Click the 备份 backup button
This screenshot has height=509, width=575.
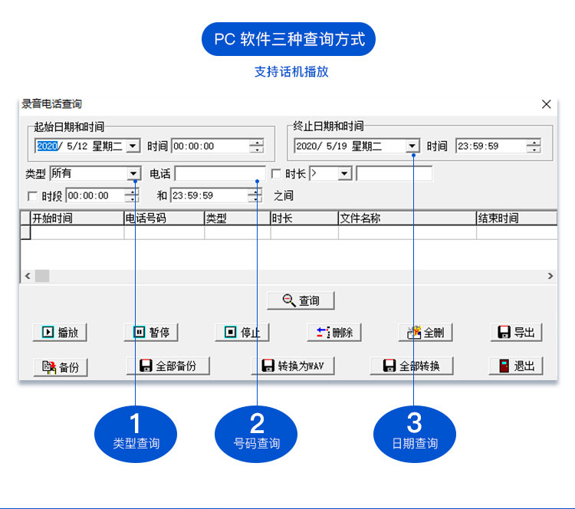point(61,366)
